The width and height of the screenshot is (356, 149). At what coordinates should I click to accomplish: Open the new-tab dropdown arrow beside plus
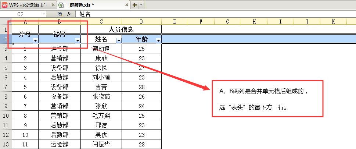(141, 5)
